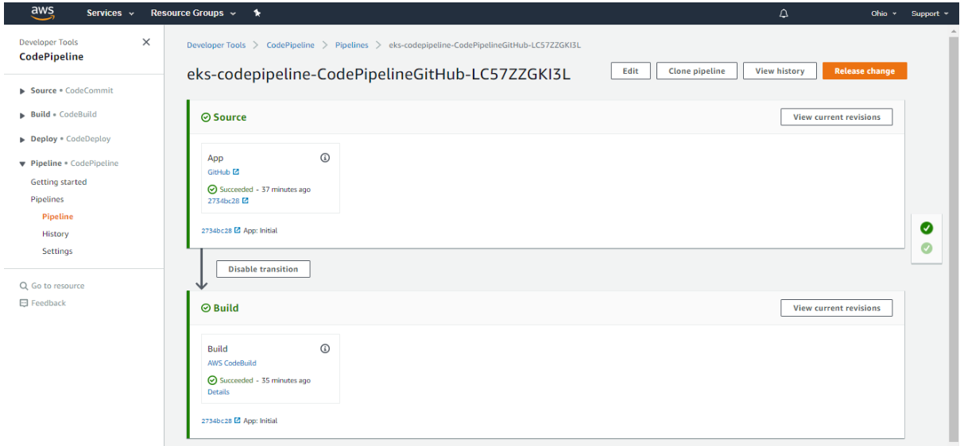The width and height of the screenshot is (964, 446).
Task: Click the Edit pipeline button
Action: [x=631, y=71]
